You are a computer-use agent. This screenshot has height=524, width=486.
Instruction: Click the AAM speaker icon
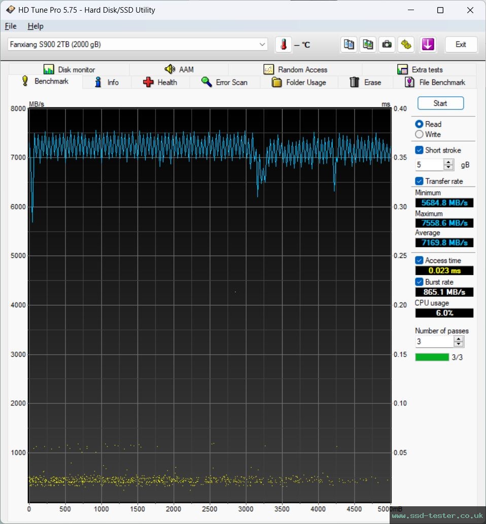170,69
